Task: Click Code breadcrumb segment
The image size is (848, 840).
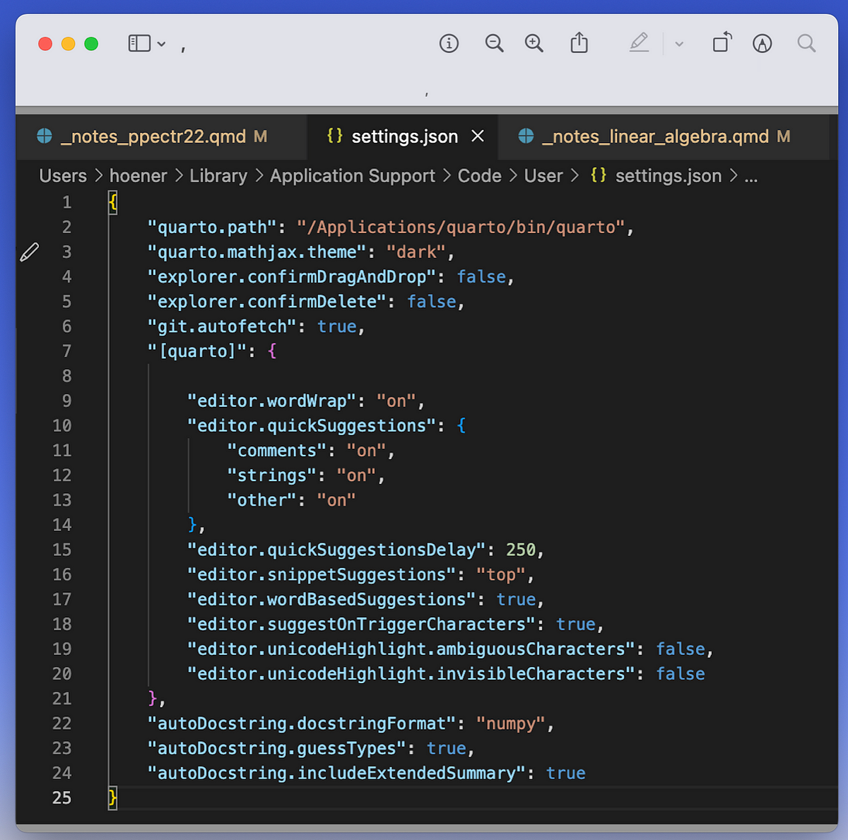Action: point(480,176)
